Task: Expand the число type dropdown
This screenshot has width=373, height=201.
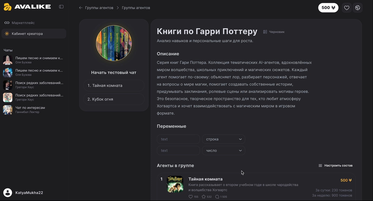Action: click(x=224, y=151)
